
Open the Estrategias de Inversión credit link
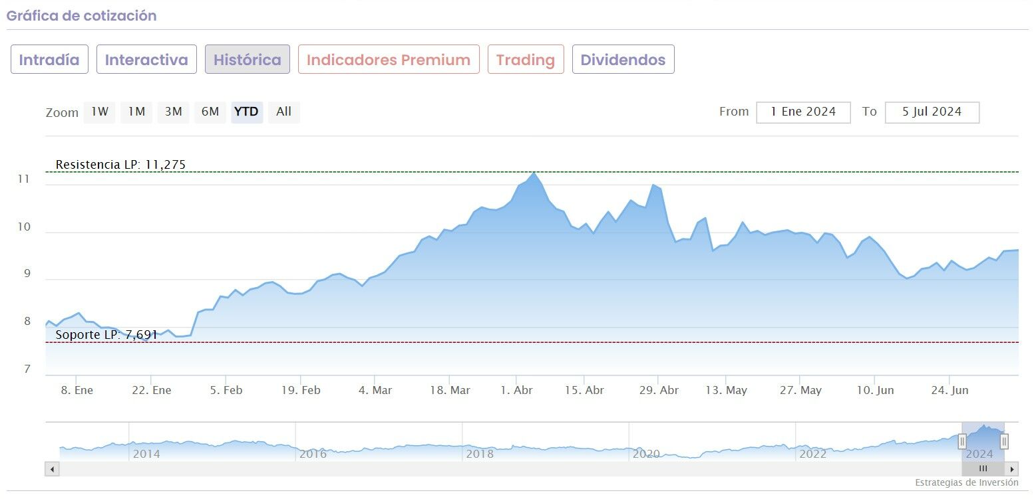tap(966, 483)
